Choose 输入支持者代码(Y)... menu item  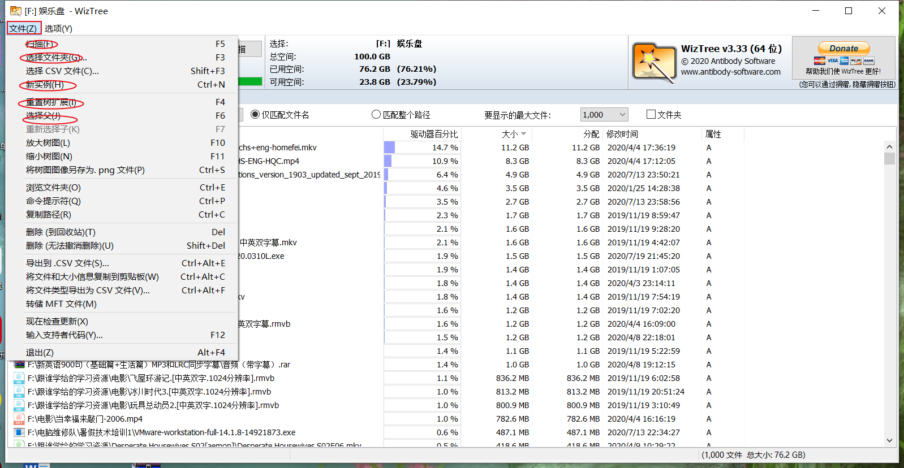click(x=122, y=335)
